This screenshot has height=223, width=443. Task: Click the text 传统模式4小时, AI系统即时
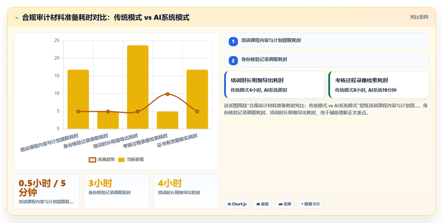pos(259,90)
